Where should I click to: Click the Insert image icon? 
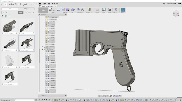point(104,10)
